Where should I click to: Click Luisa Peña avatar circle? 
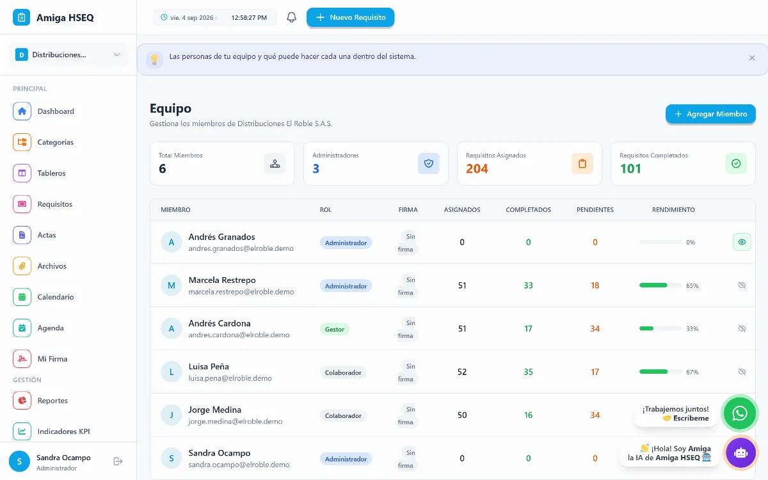(172, 372)
